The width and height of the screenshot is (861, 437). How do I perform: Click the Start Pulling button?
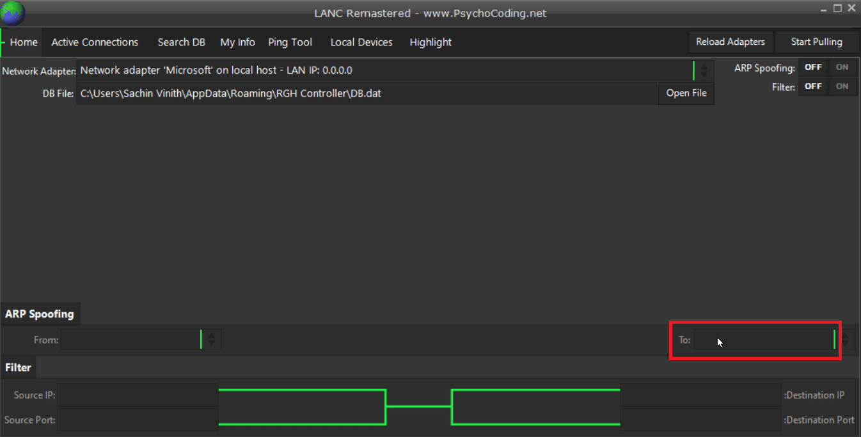(x=816, y=42)
